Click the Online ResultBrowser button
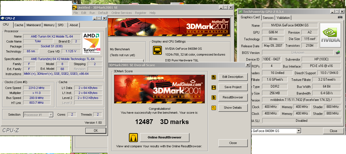Image resolution: width=346 pixels, height=154 pixels. tap(165, 137)
